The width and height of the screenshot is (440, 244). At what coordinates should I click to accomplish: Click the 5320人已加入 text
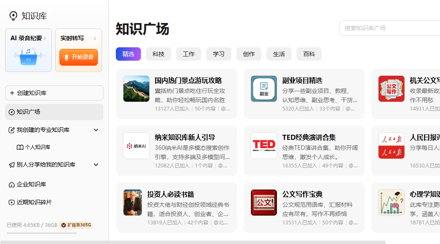click(x=298, y=109)
